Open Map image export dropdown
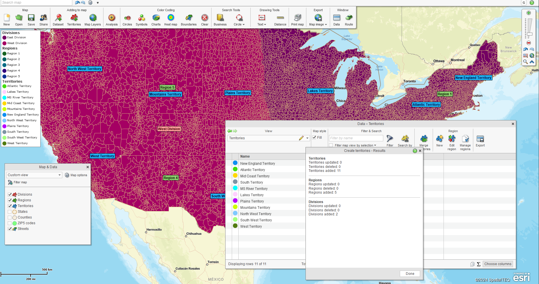Screen dimensions: 539x284 pyautogui.click(x=326, y=25)
